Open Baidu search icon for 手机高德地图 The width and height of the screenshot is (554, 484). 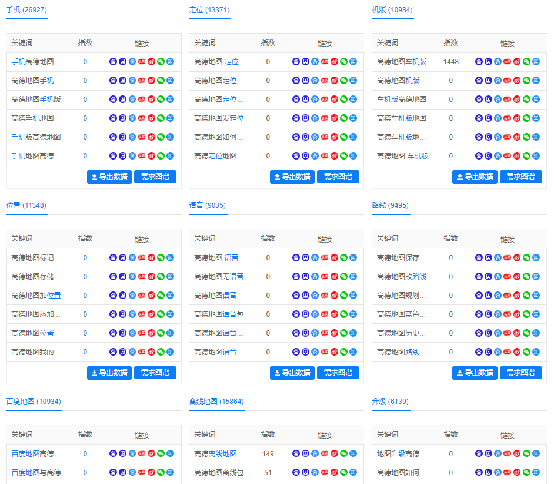(x=113, y=62)
